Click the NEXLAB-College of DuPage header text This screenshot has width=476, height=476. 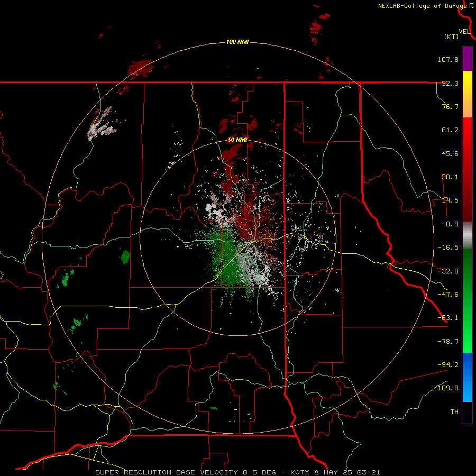[x=423, y=6]
